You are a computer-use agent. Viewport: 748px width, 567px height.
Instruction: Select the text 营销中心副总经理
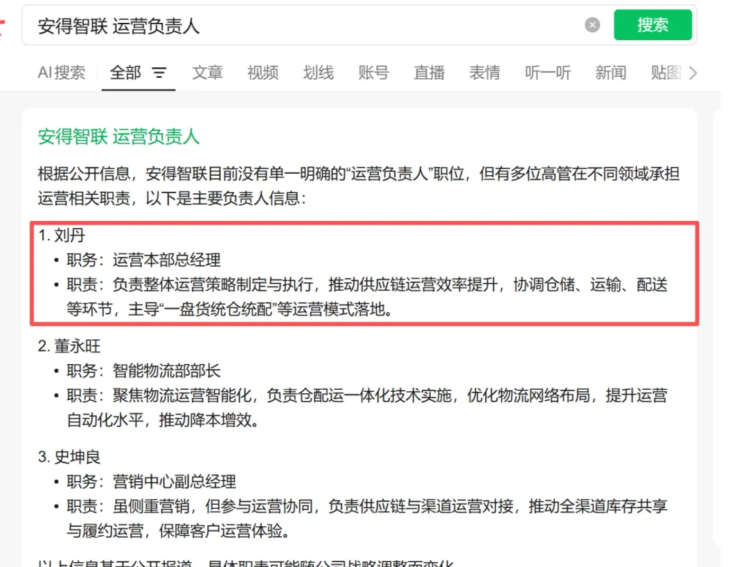click(x=174, y=481)
